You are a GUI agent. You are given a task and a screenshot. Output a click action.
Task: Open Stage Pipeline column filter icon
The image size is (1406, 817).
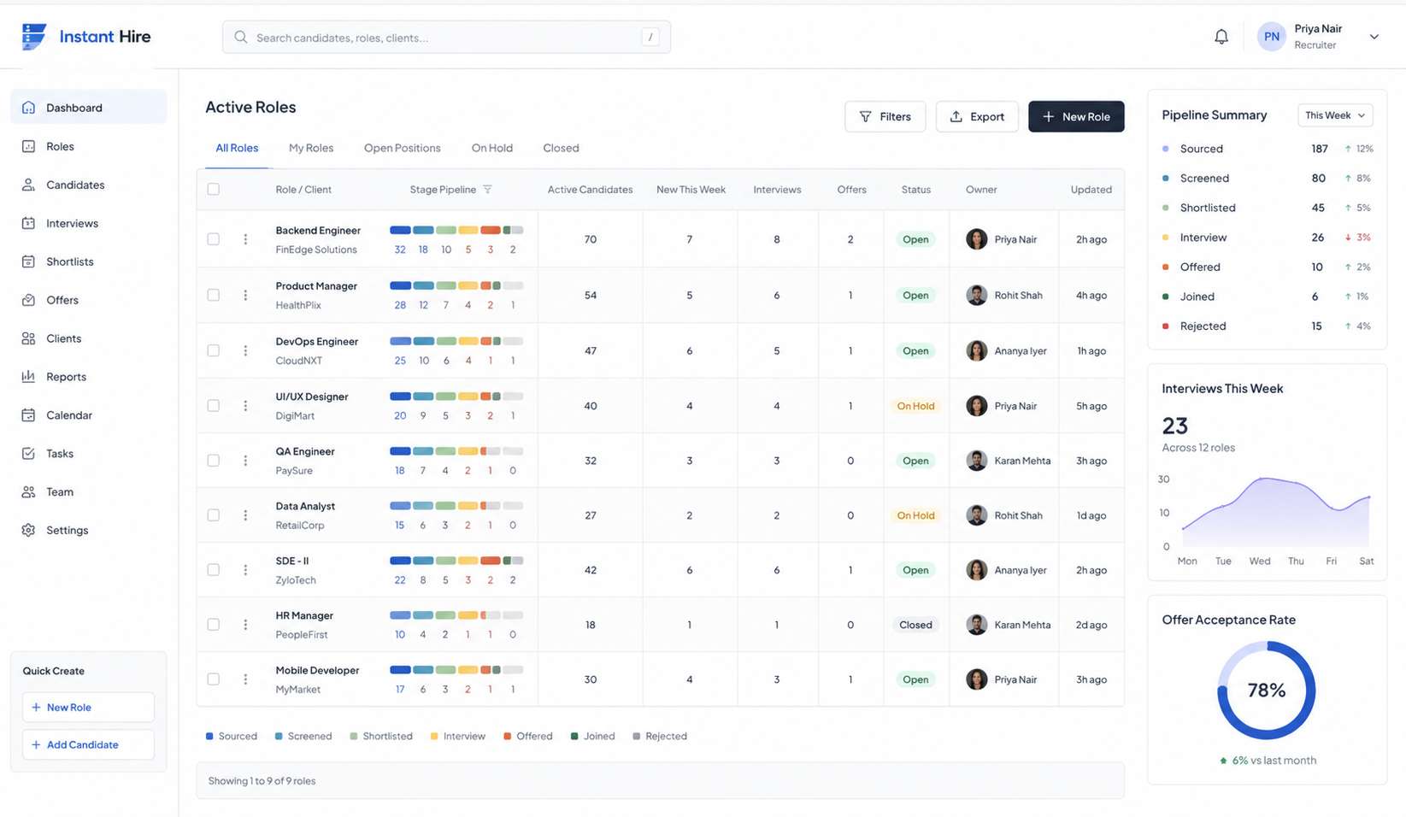[487, 190]
